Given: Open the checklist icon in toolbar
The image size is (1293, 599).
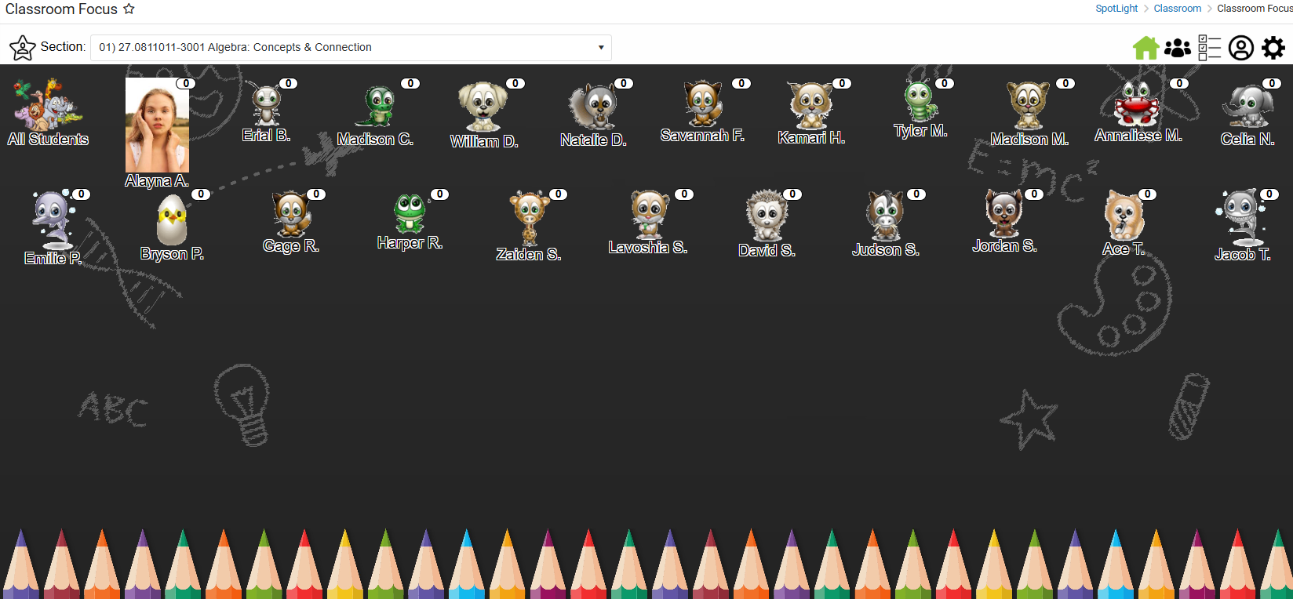Looking at the screenshot, I should pos(1209,48).
